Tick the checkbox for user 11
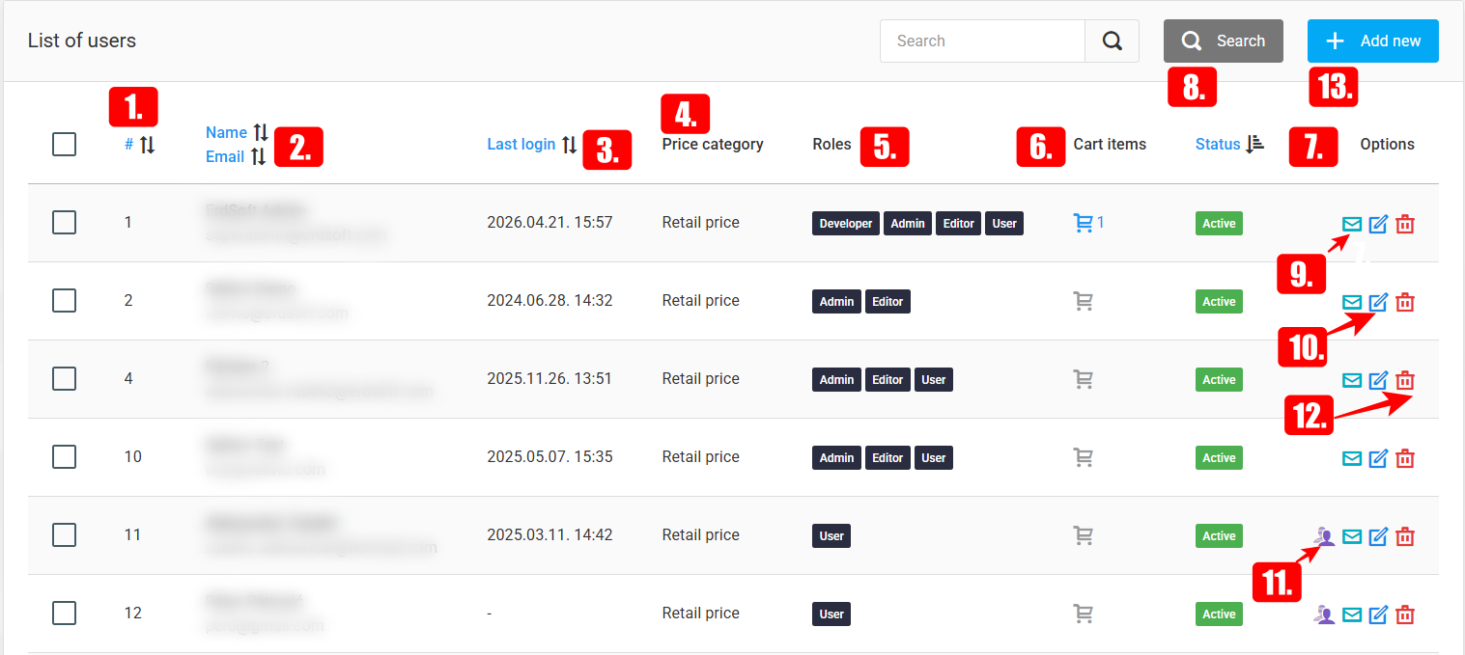1465x655 pixels. click(64, 535)
